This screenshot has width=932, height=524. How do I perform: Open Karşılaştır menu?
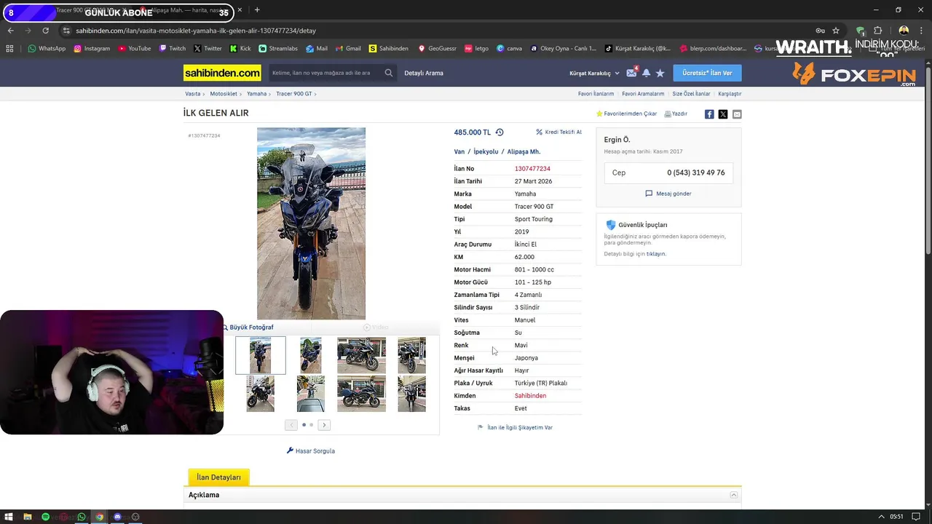pos(730,94)
